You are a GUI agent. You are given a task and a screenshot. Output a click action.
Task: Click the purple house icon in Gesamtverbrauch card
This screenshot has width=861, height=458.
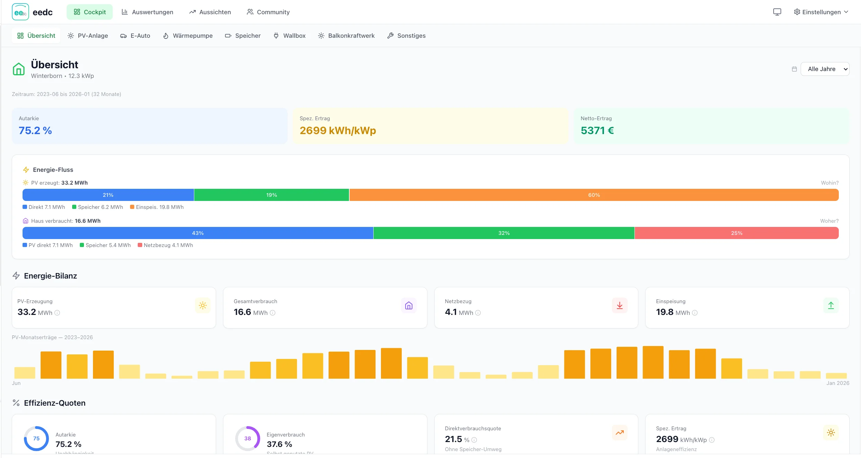[x=409, y=306]
